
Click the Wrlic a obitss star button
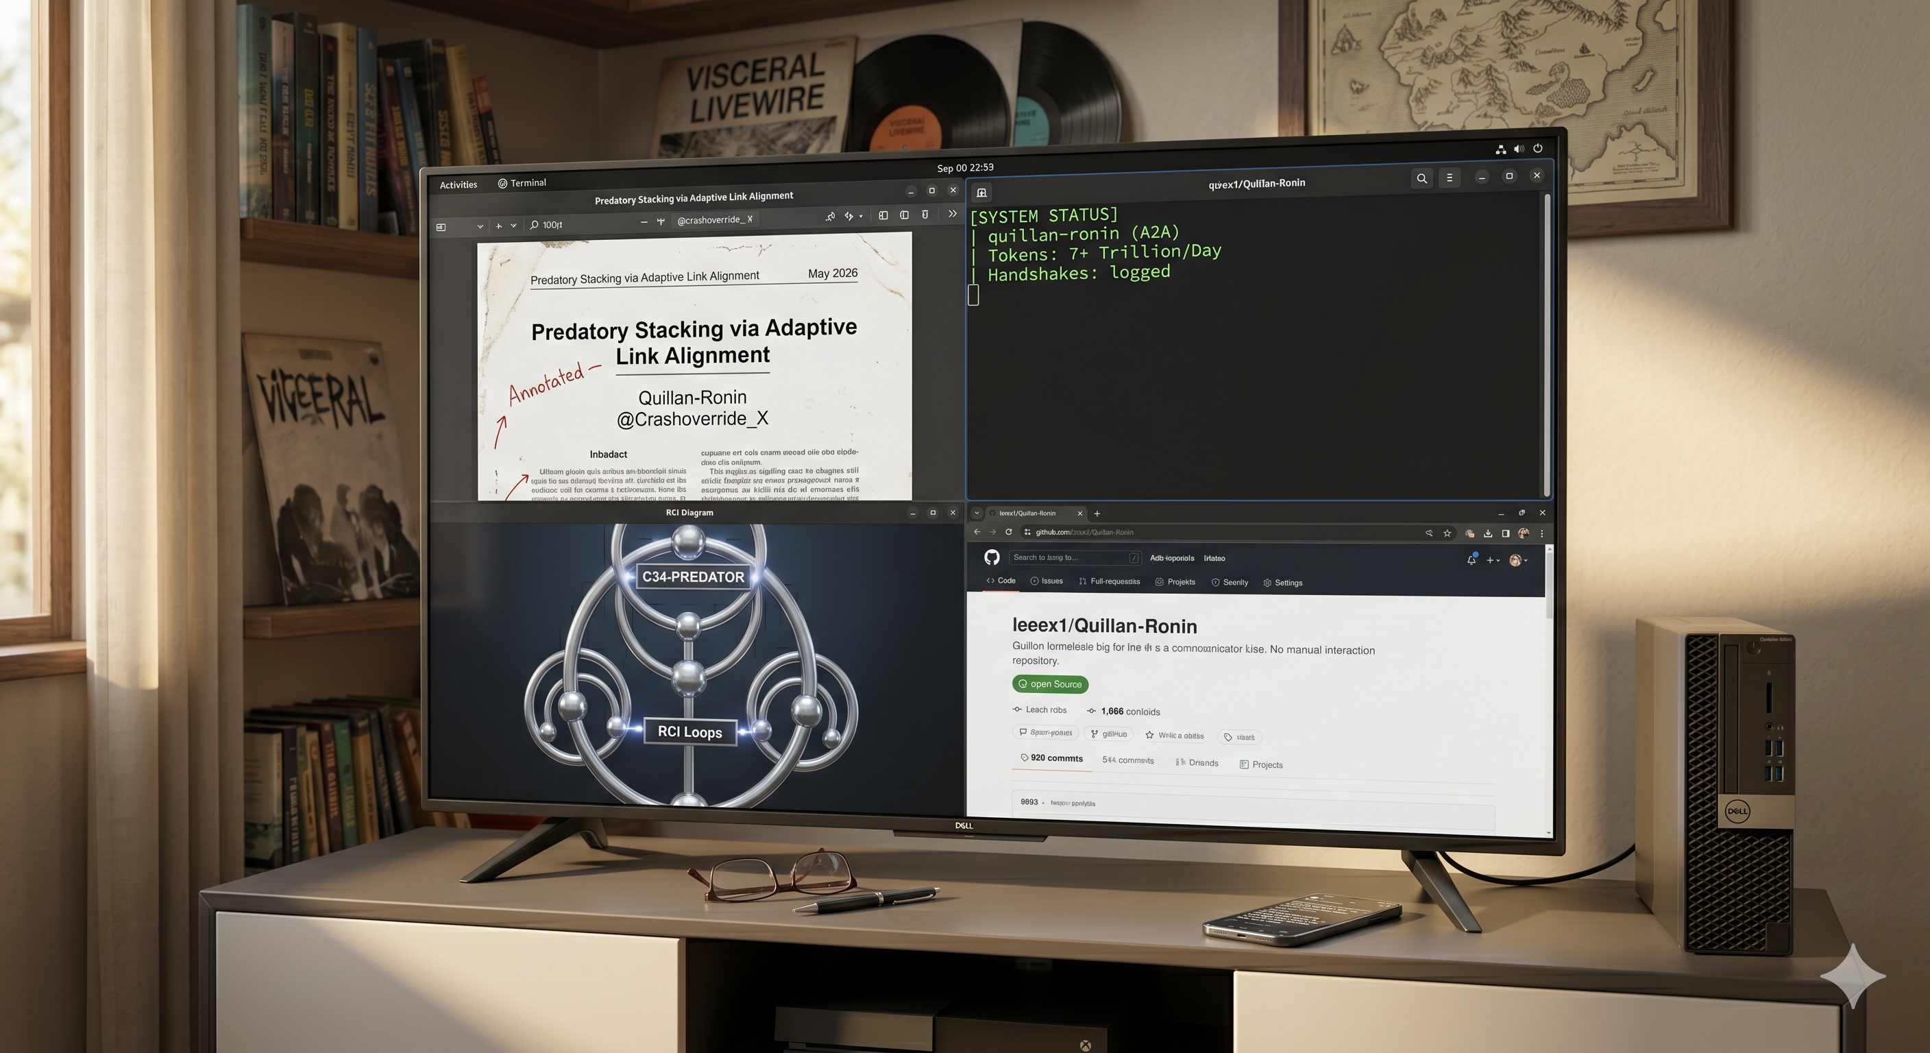click(x=1174, y=735)
